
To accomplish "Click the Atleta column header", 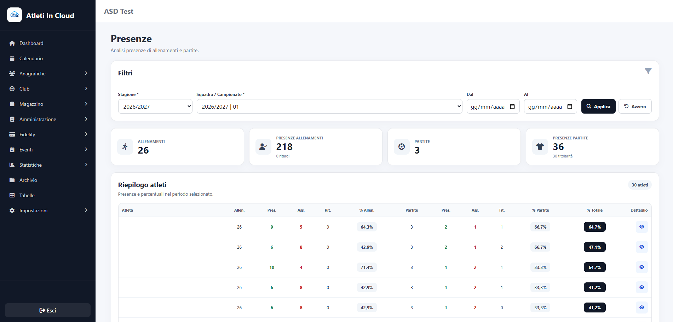I will click(127, 210).
